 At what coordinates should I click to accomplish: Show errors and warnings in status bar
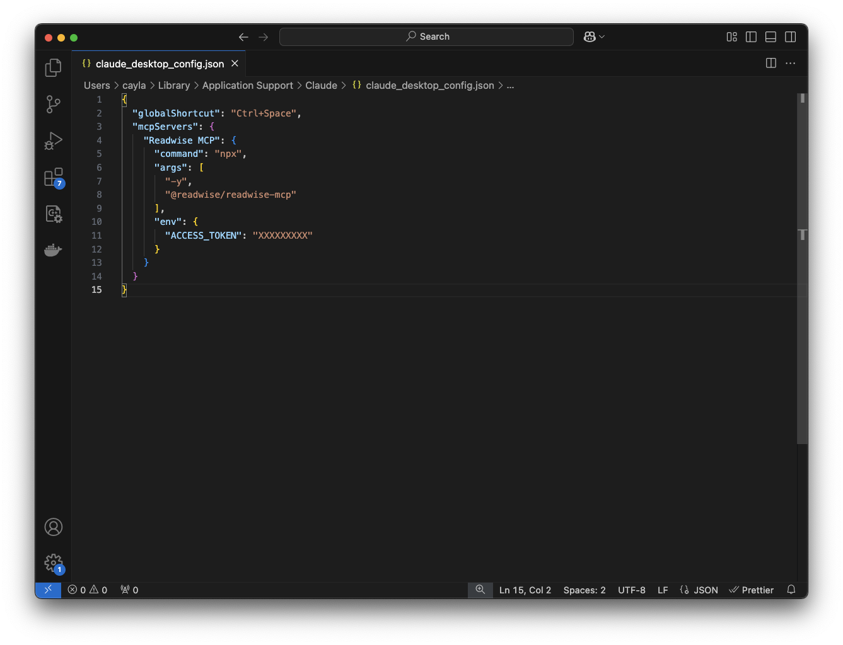pyautogui.click(x=88, y=590)
